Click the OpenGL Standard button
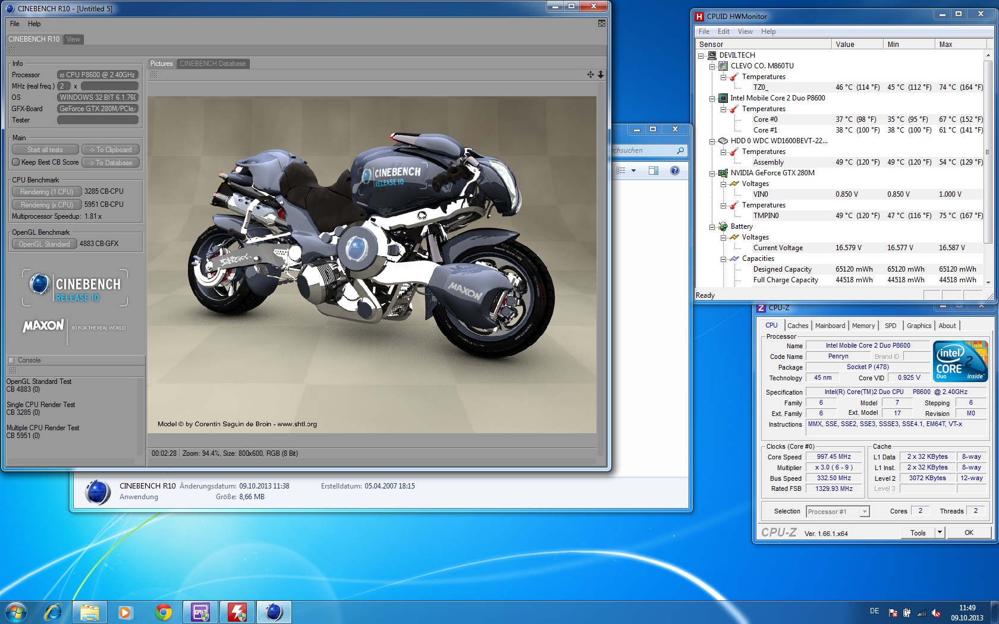This screenshot has width=999, height=624. click(x=45, y=244)
